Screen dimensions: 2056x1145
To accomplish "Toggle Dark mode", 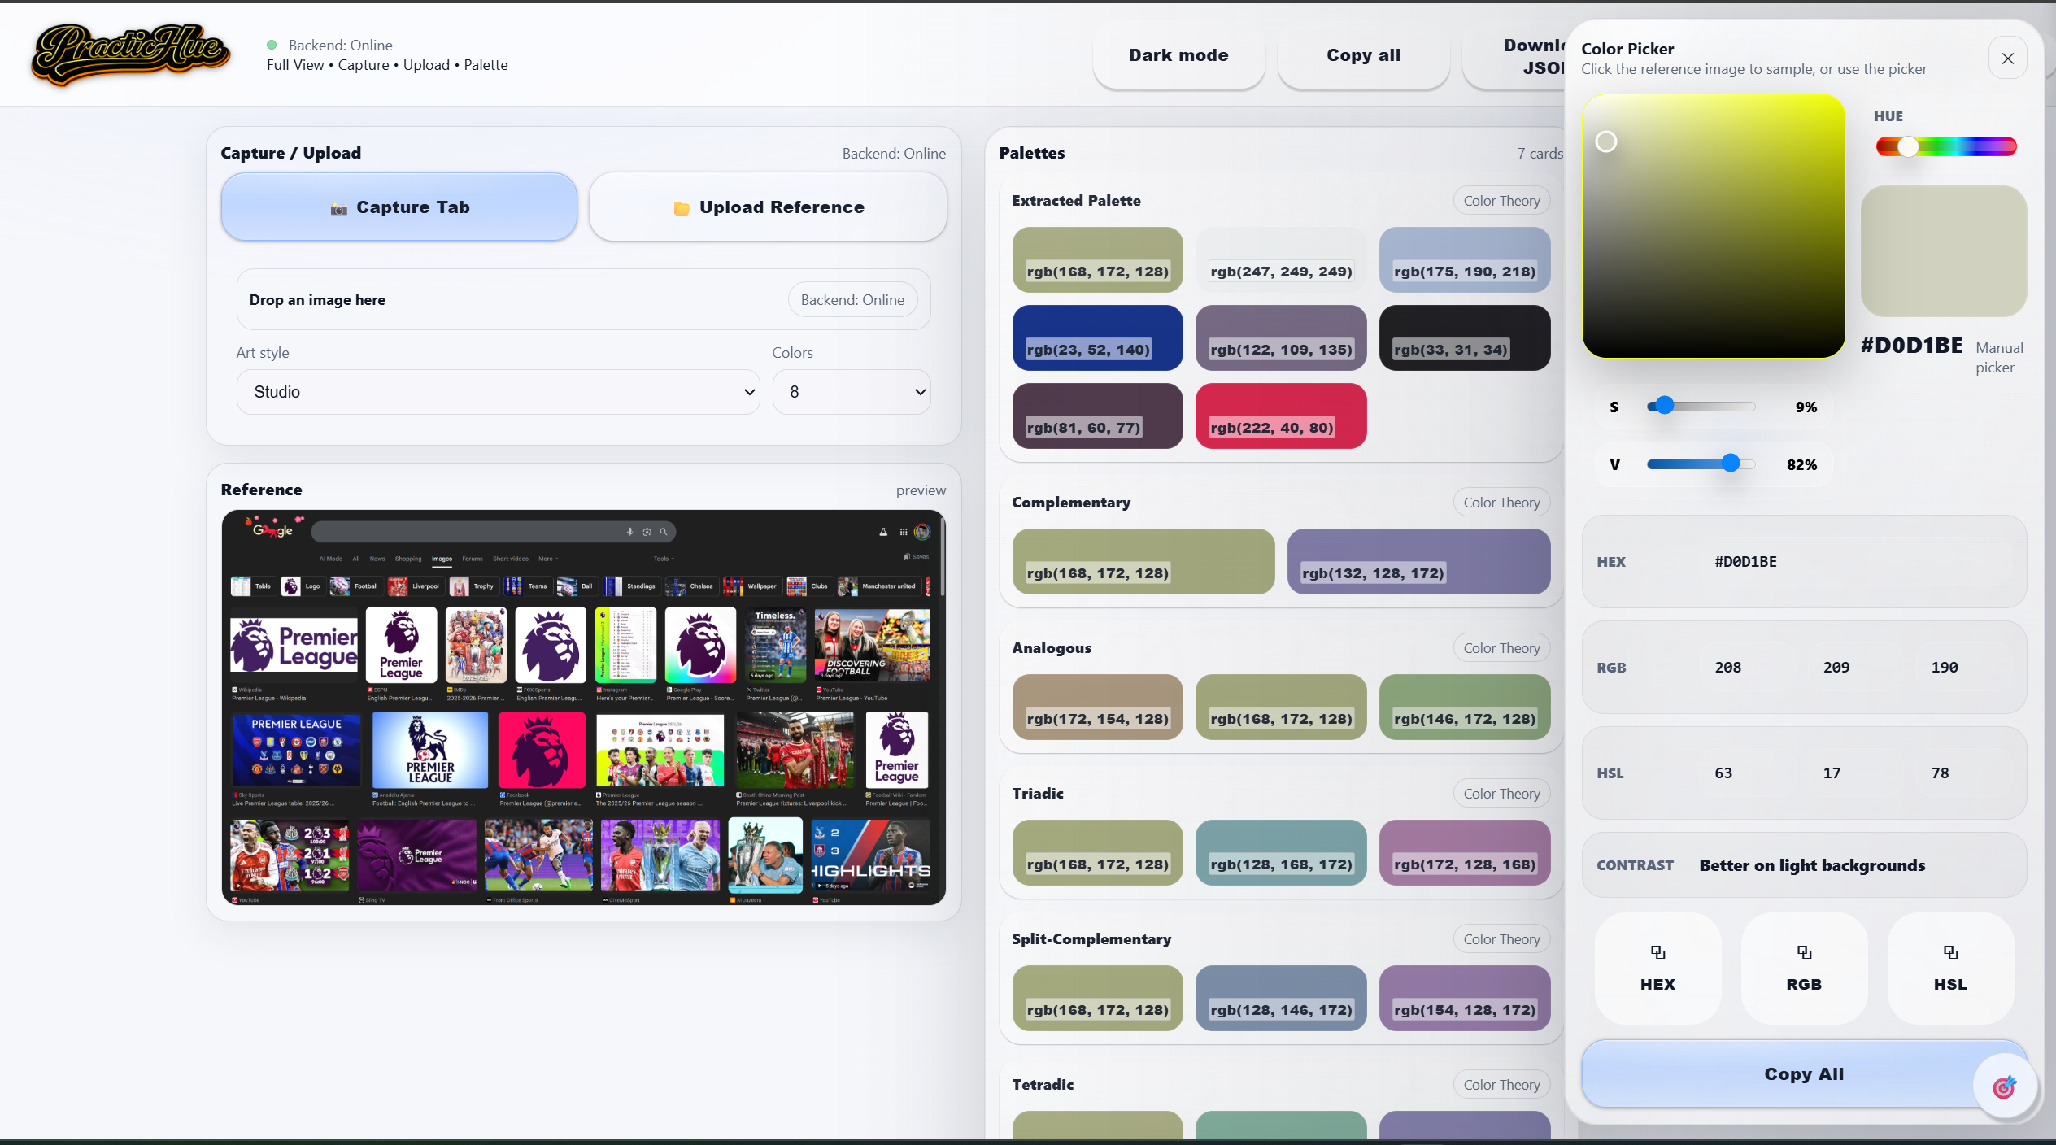I will (x=1178, y=54).
